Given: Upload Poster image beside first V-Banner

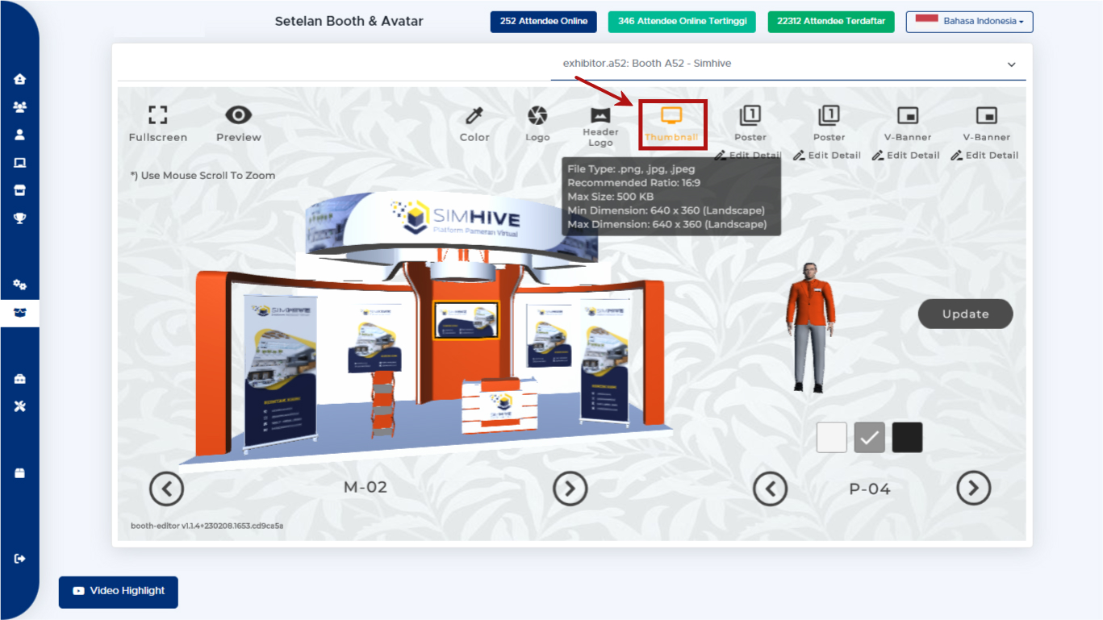Looking at the screenshot, I should pyautogui.click(x=829, y=123).
